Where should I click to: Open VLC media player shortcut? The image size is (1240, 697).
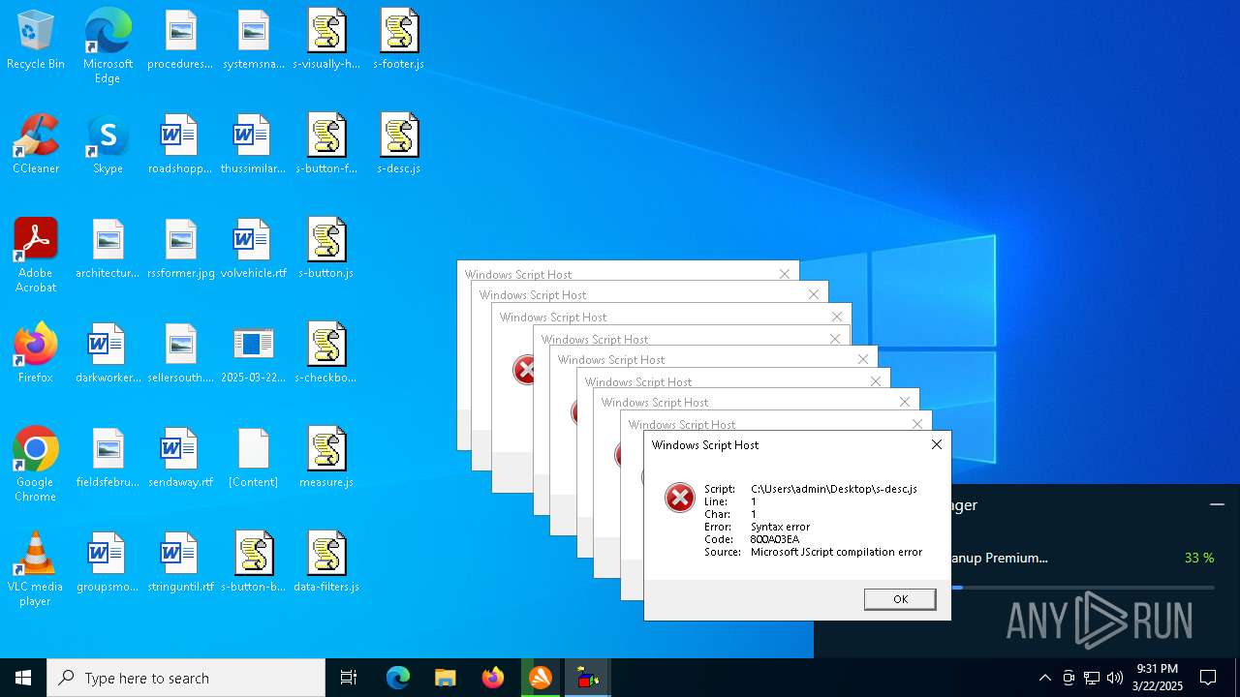coord(36,569)
